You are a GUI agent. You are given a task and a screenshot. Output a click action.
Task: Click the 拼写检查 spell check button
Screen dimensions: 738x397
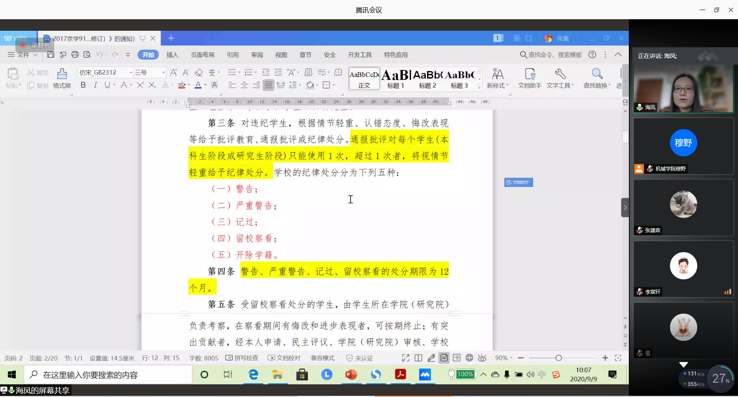242,358
